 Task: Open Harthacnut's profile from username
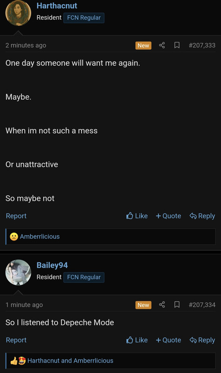point(57,6)
